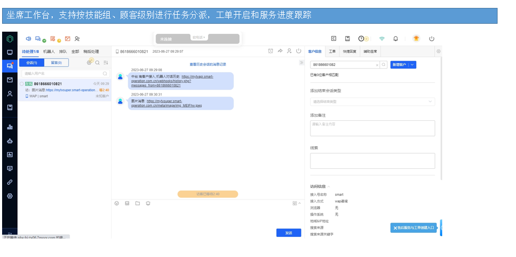The width and height of the screenshot is (516, 257).
Task: Select the 会话(1) toggle button
Action: pyautogui.click(x=32, y=63)
